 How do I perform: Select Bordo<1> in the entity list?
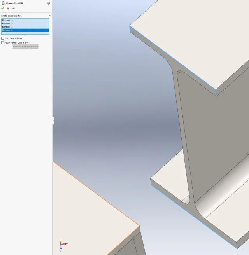tap(25, 21)
